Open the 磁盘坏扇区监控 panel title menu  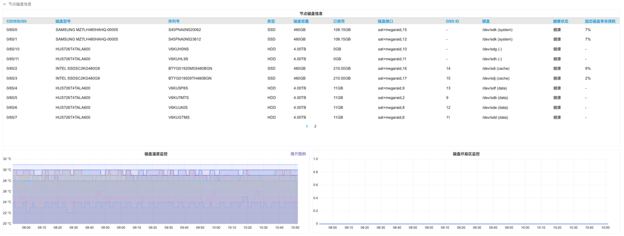[466, 154]
